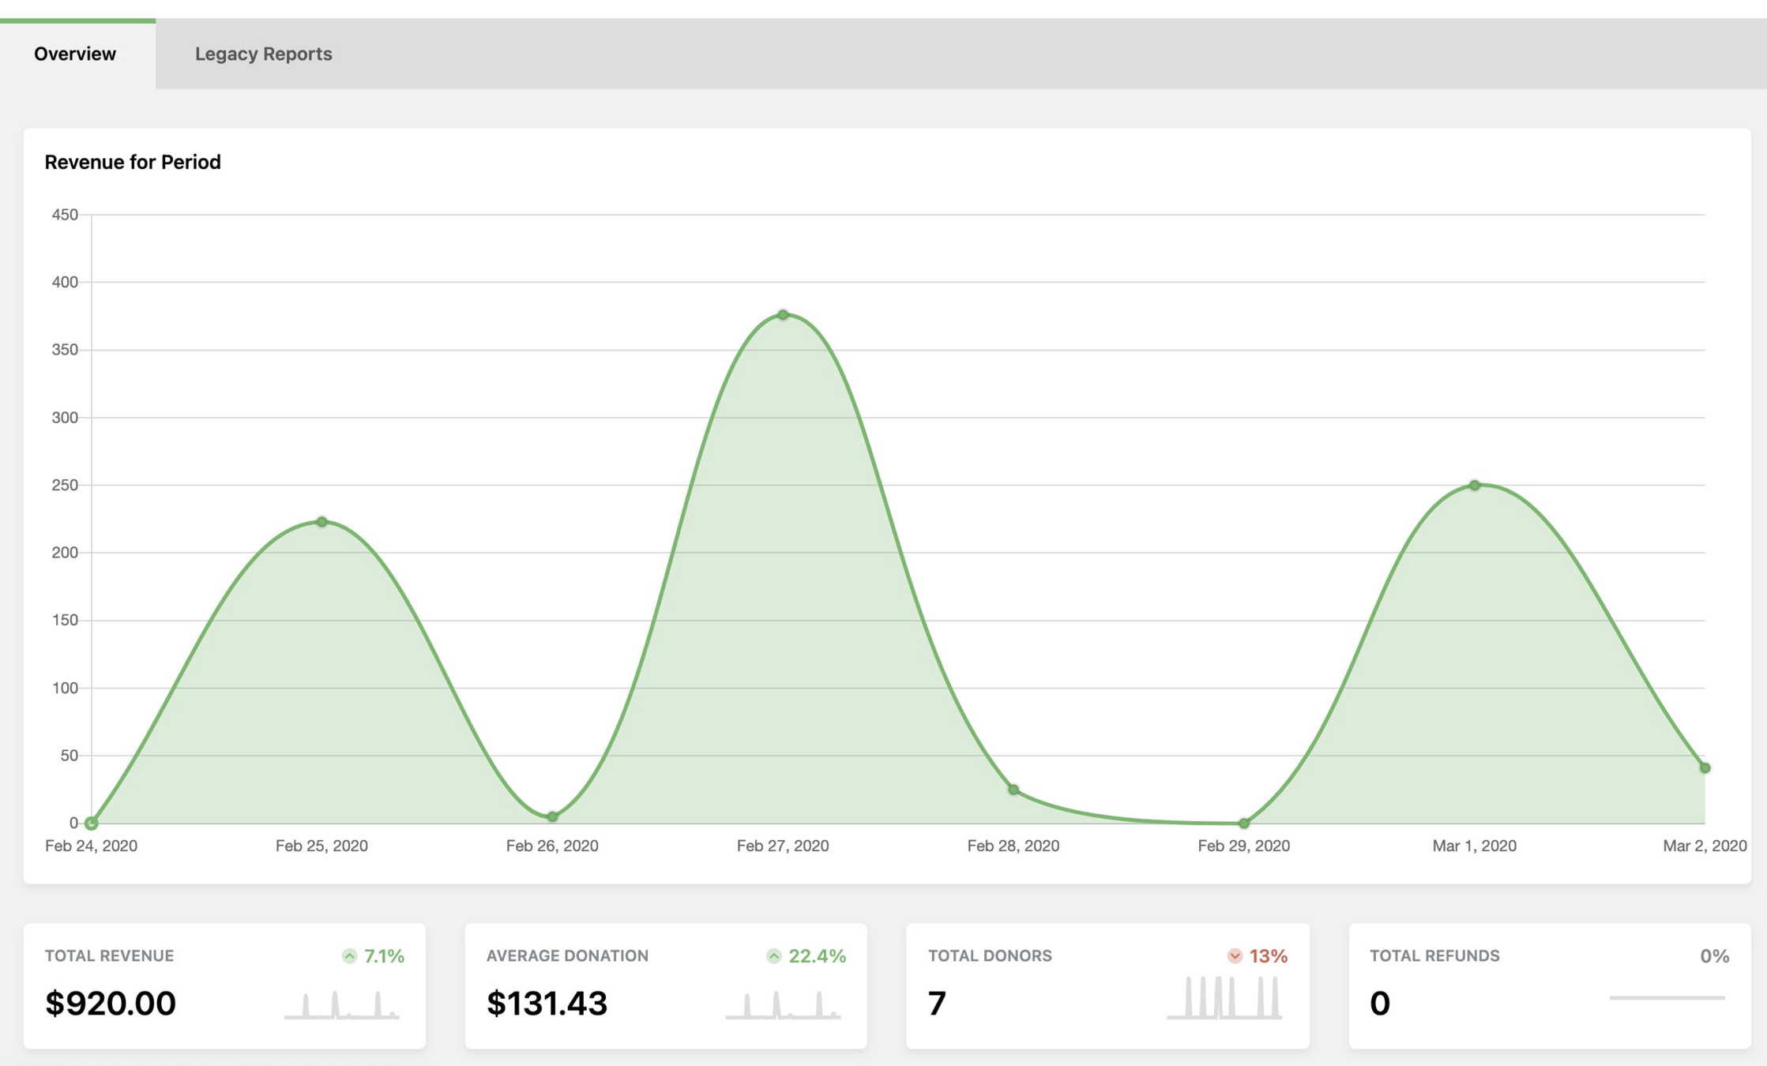Open the Legacy Reports tab

(263, 54)
